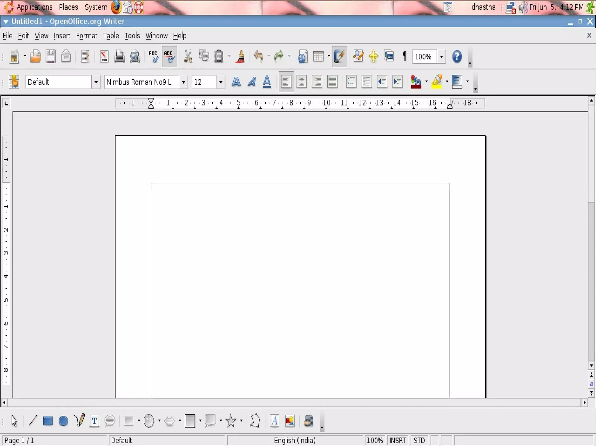Open the Format menu

point(87,36)
